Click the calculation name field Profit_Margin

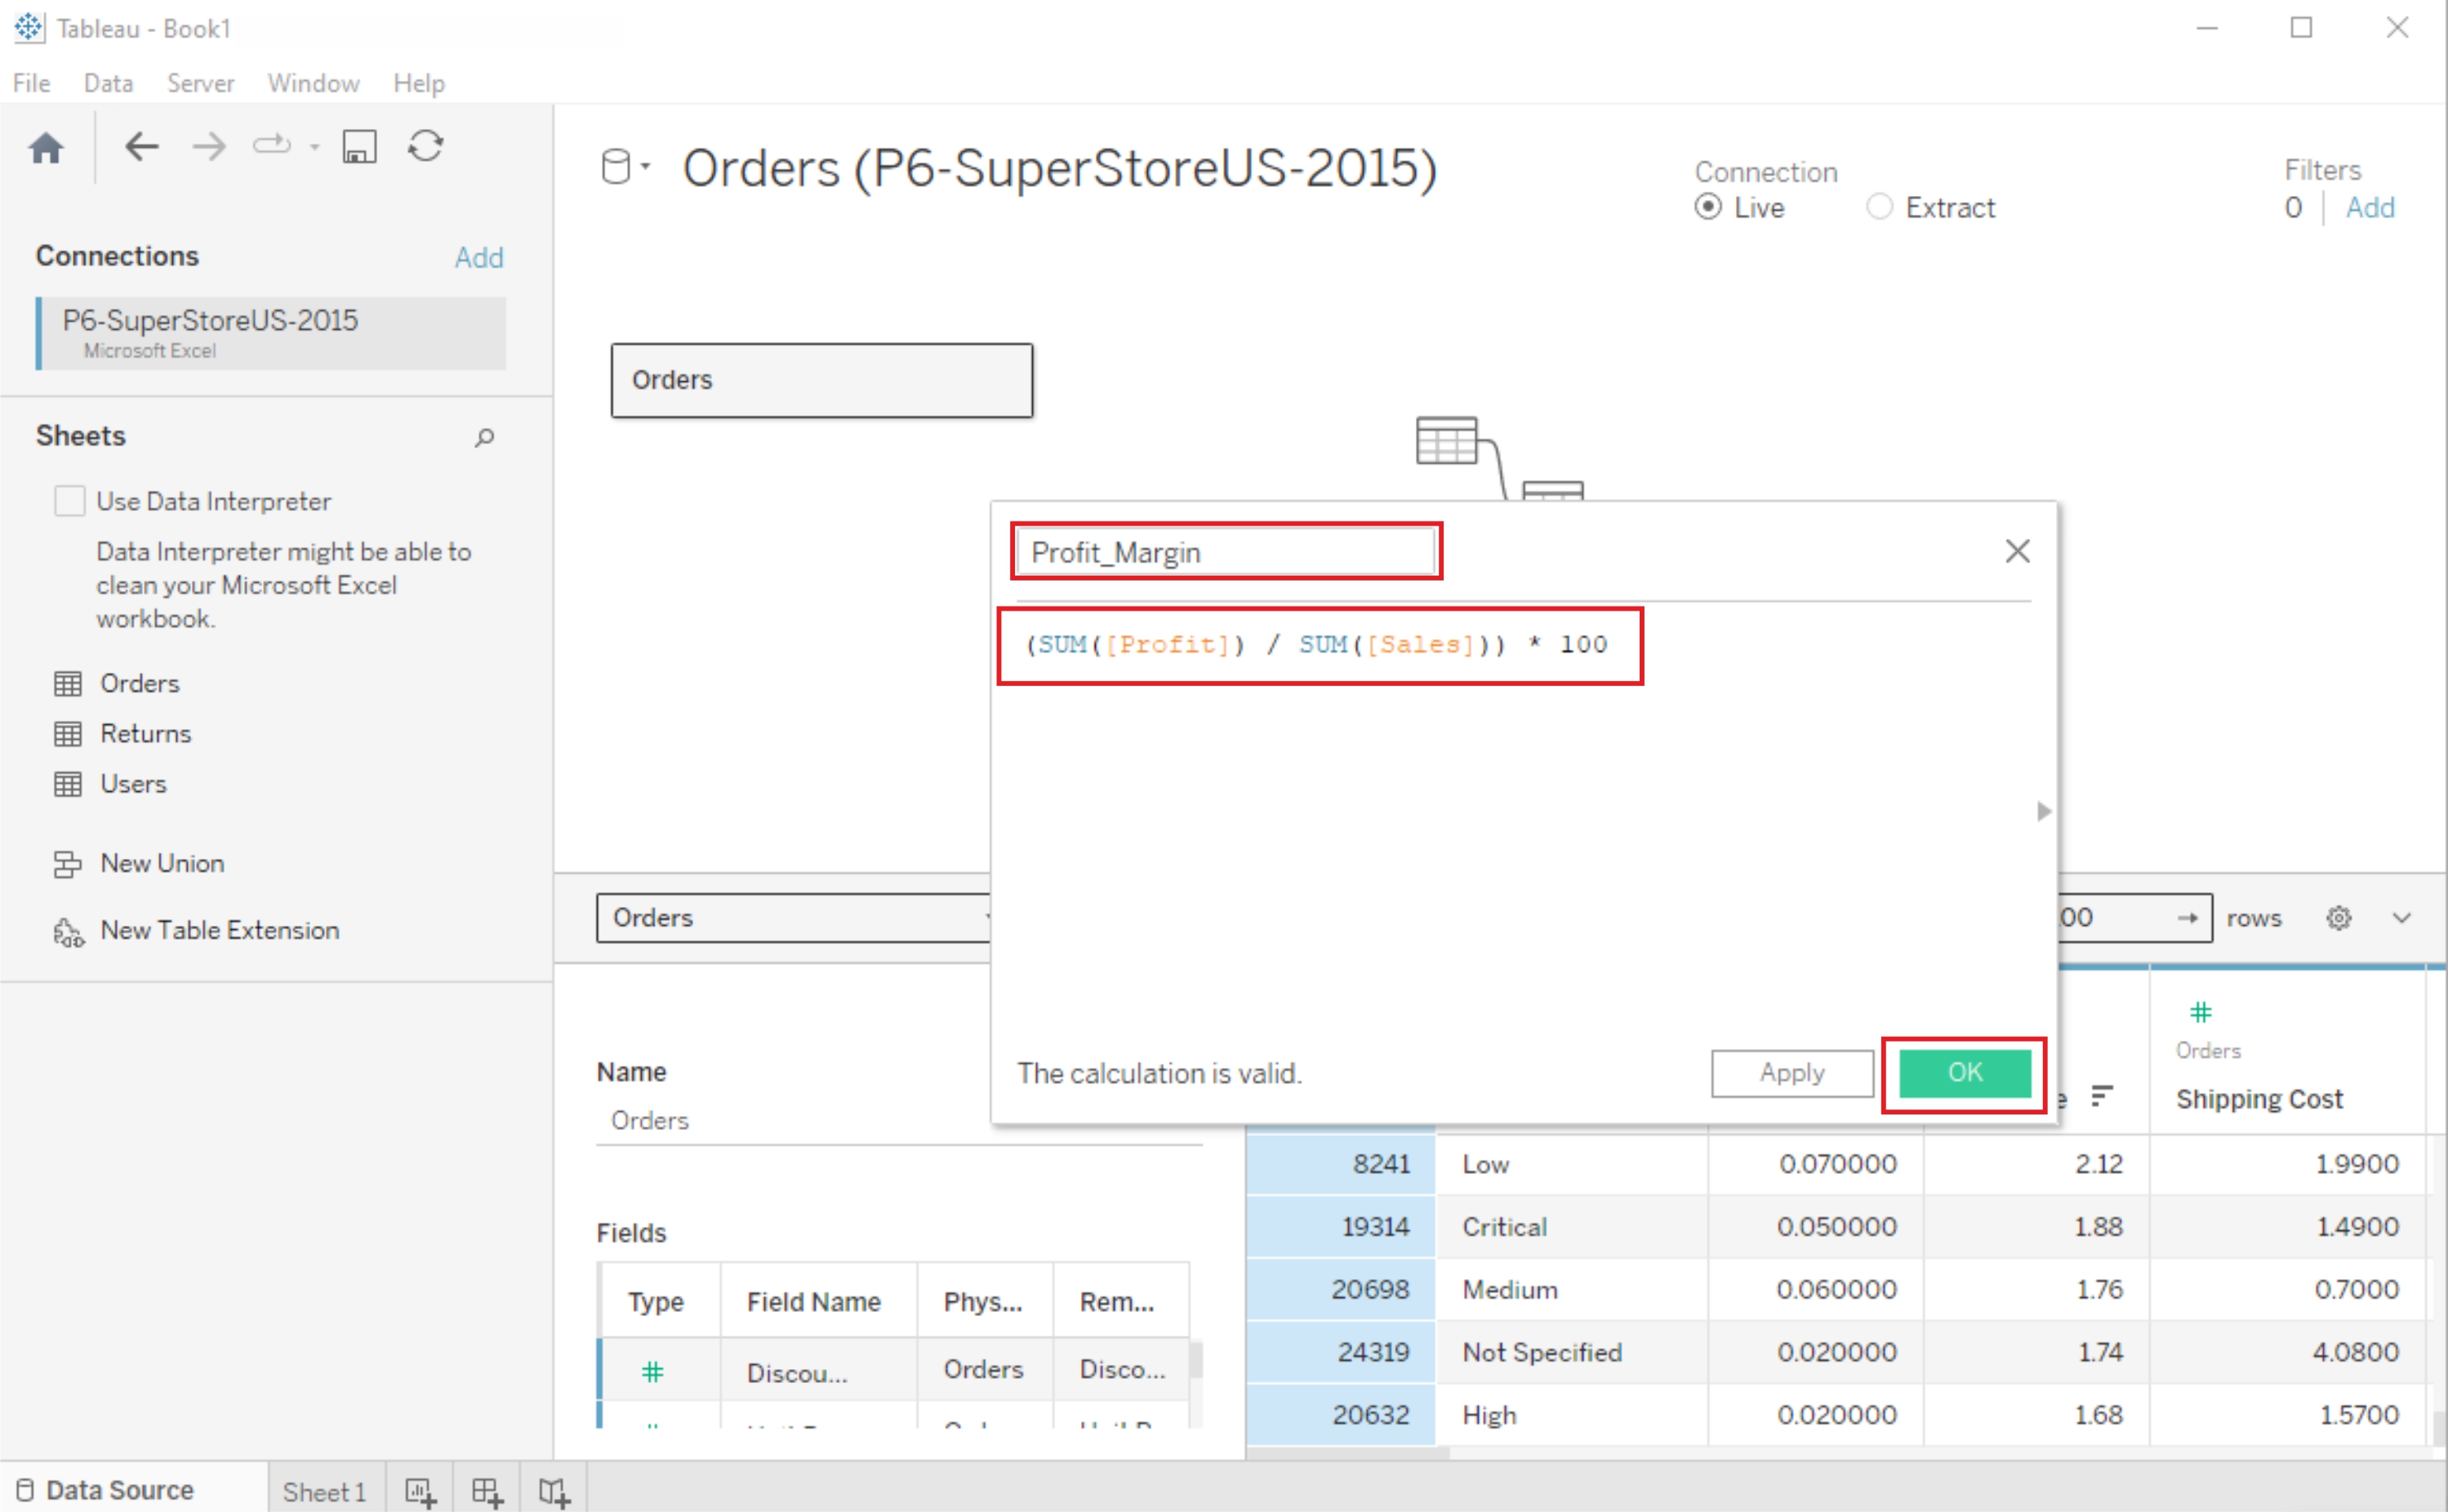point(1225,552)
